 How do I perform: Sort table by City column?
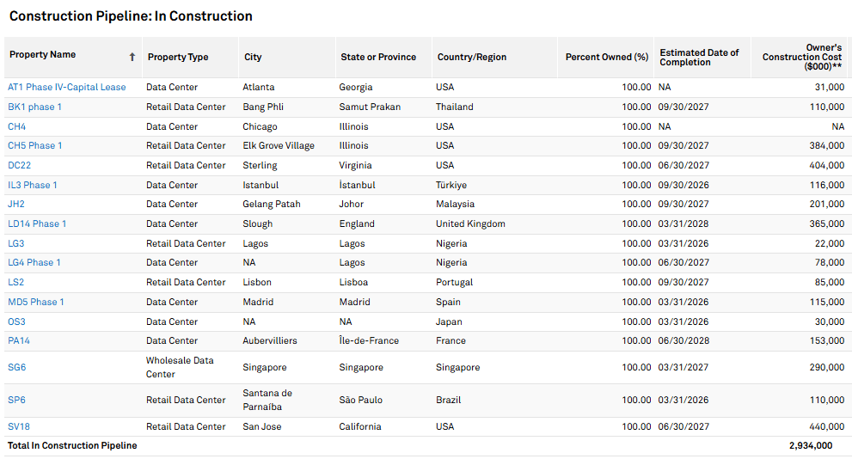coord(253,58)
